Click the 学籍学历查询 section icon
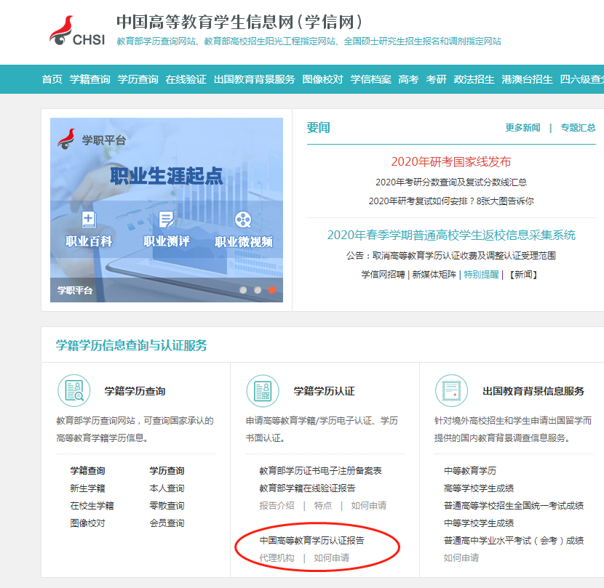 (73, 390)
